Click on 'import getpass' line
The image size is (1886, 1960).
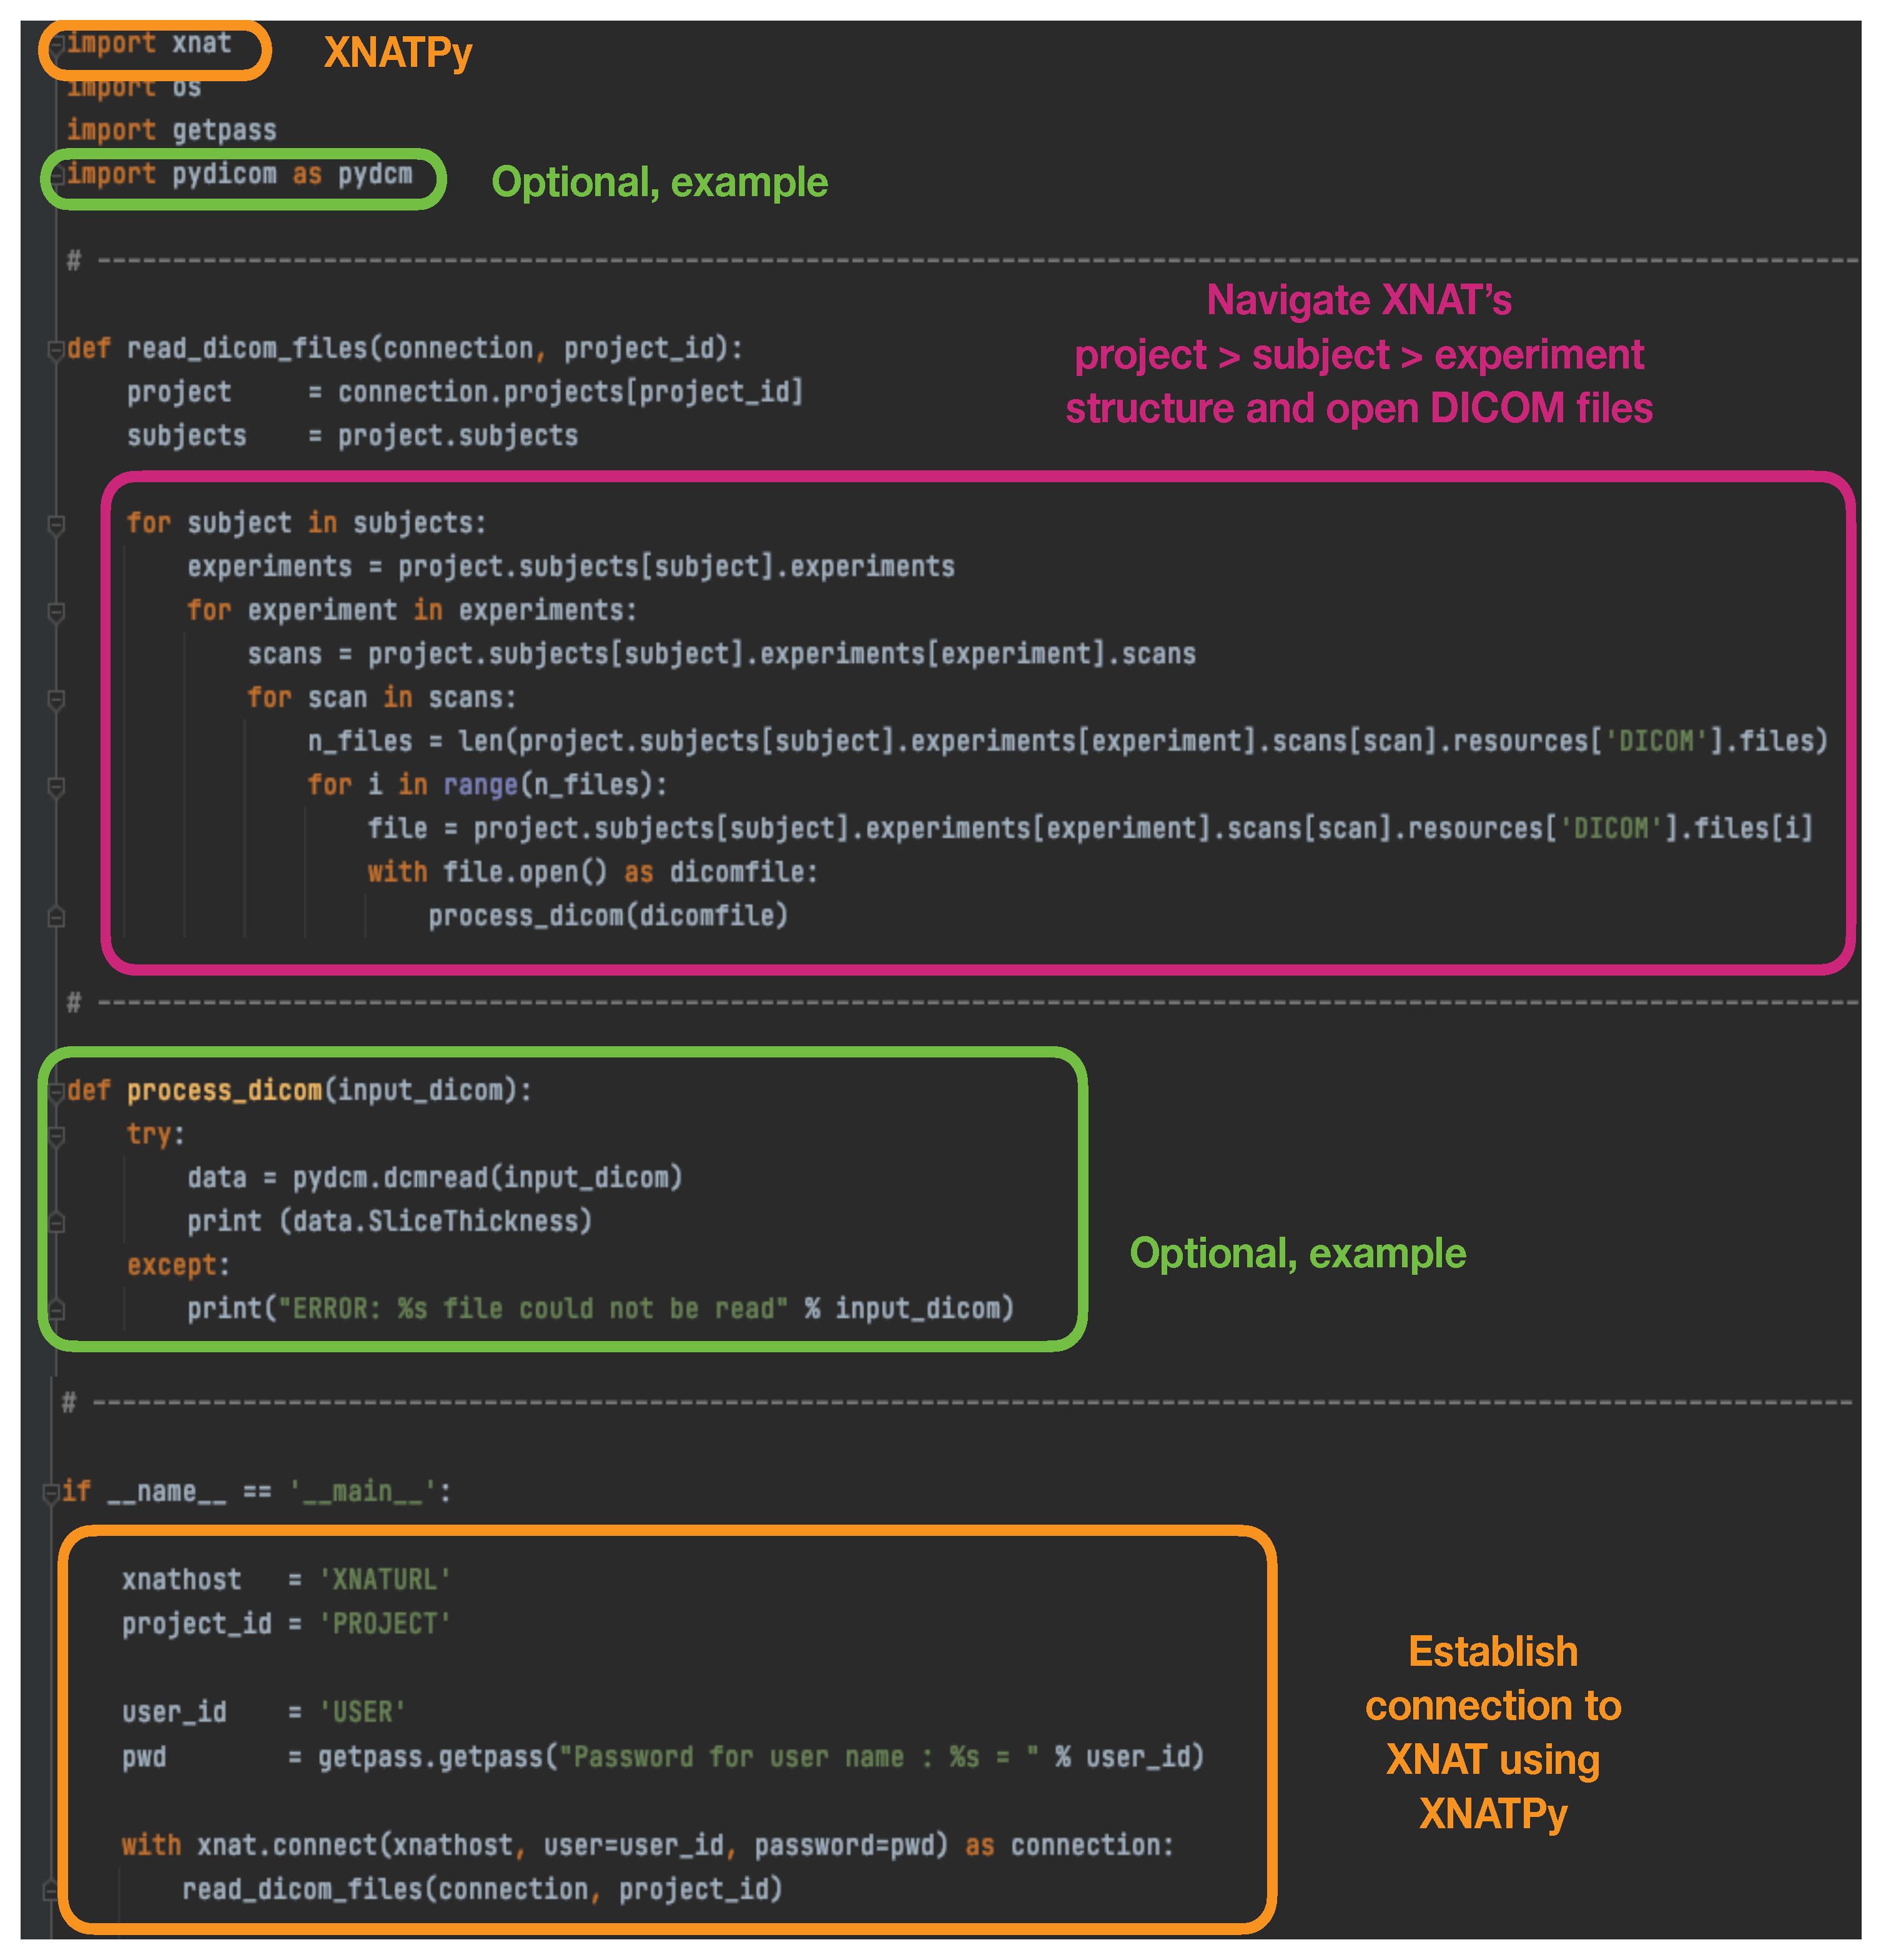click(170, 131)
